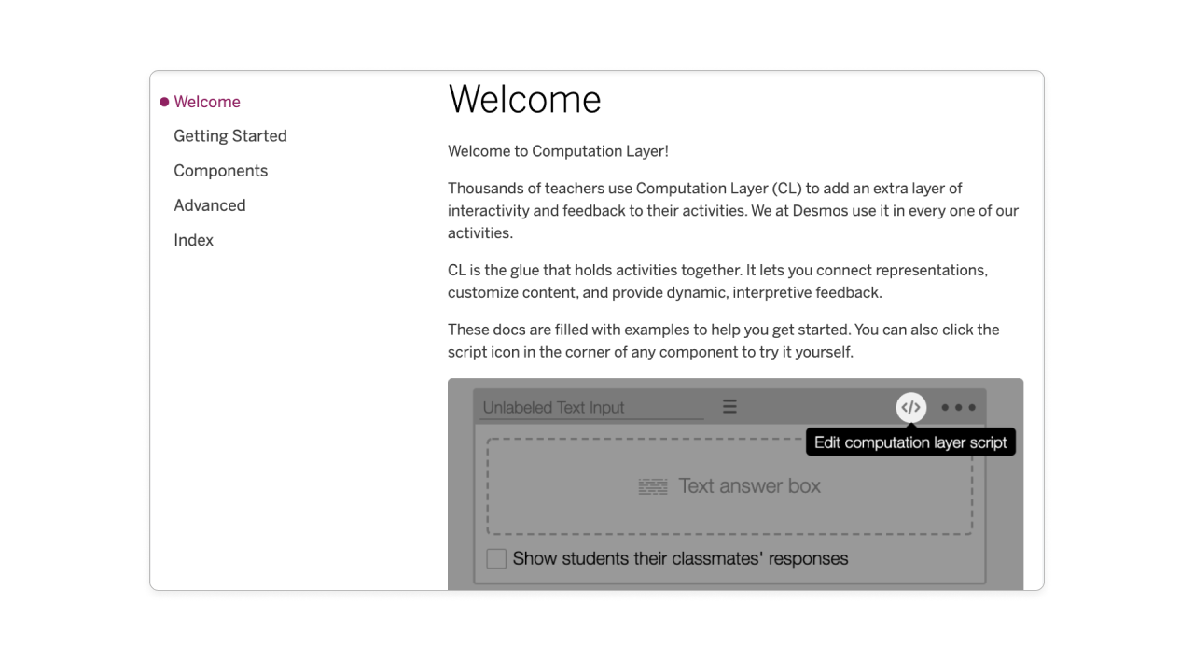Click the paragraph starting "These docs are filled"
1194x660 pixels.
723,341
